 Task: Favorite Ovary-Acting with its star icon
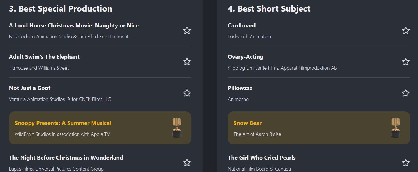pyautogui.click(x=406, y=62)
